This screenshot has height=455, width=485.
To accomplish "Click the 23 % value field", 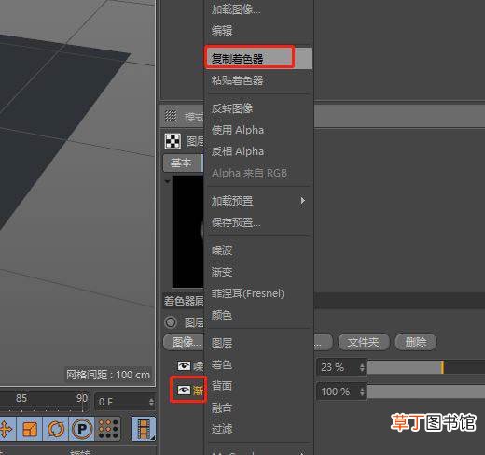I will click(x=341, y=367).
